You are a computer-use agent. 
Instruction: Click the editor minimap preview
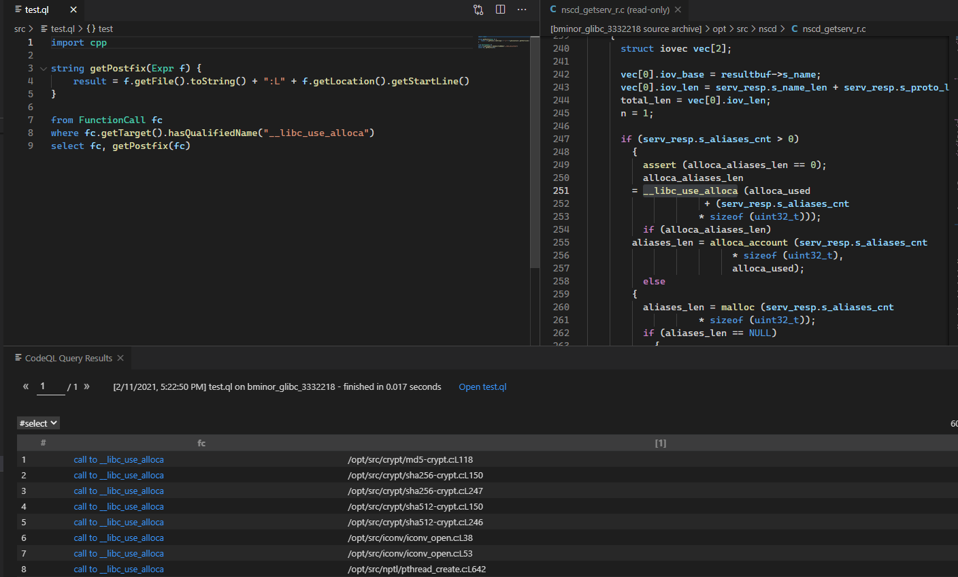coord(503,42)
